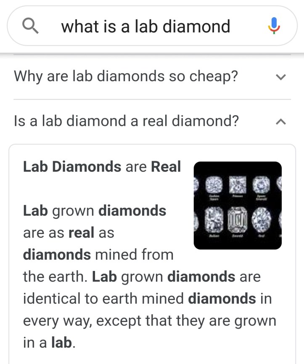304x364 pixels.
Task: Tap the final bold word "lab" in the answer
Action: click(x=61, y=343)
